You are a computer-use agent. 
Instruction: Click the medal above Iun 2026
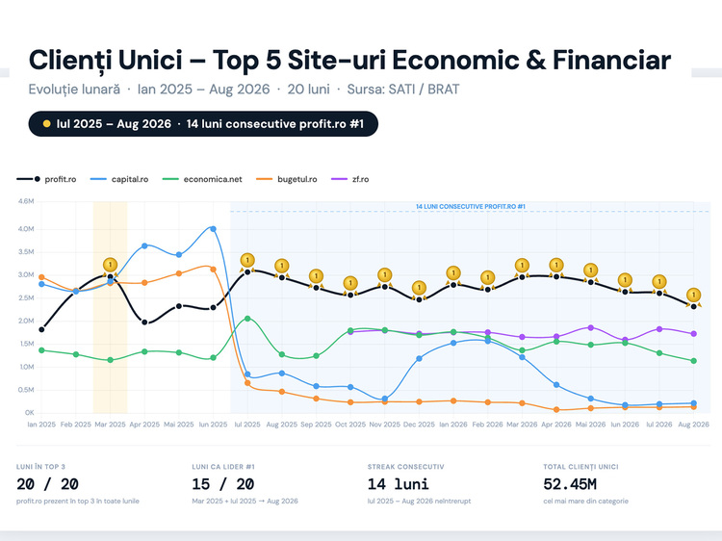pos(625,280)
